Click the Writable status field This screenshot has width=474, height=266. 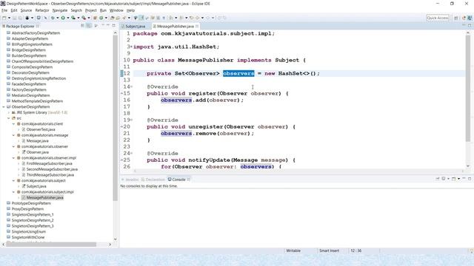click(x=293, y=250)
